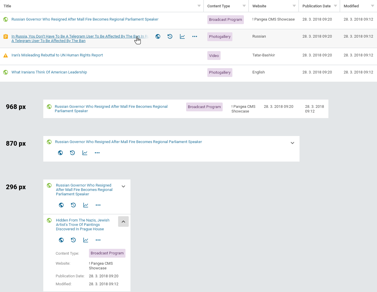The image size is (377, 292).
Task: Sort by the Title column header
Action: (7, 6)
